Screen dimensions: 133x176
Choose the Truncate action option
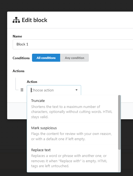(73, 109)
